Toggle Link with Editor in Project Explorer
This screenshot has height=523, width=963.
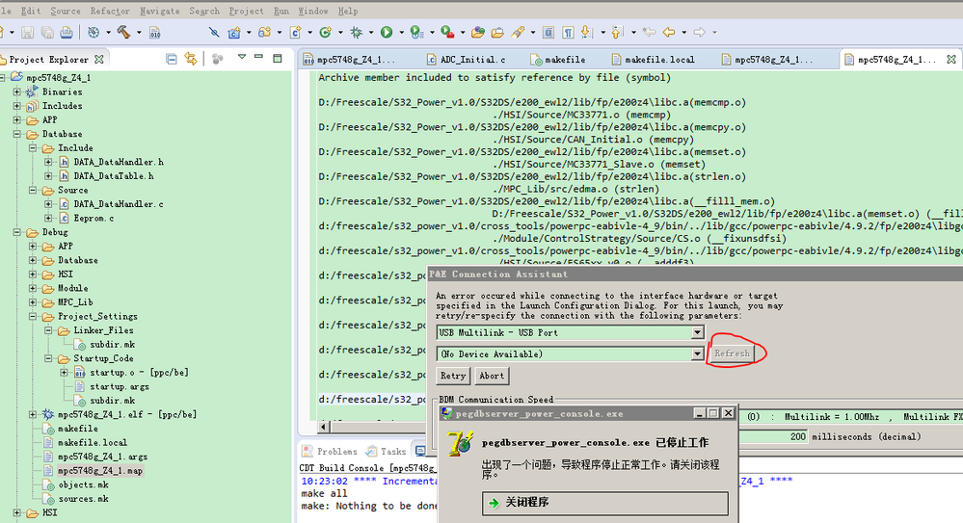click(191, 59)
